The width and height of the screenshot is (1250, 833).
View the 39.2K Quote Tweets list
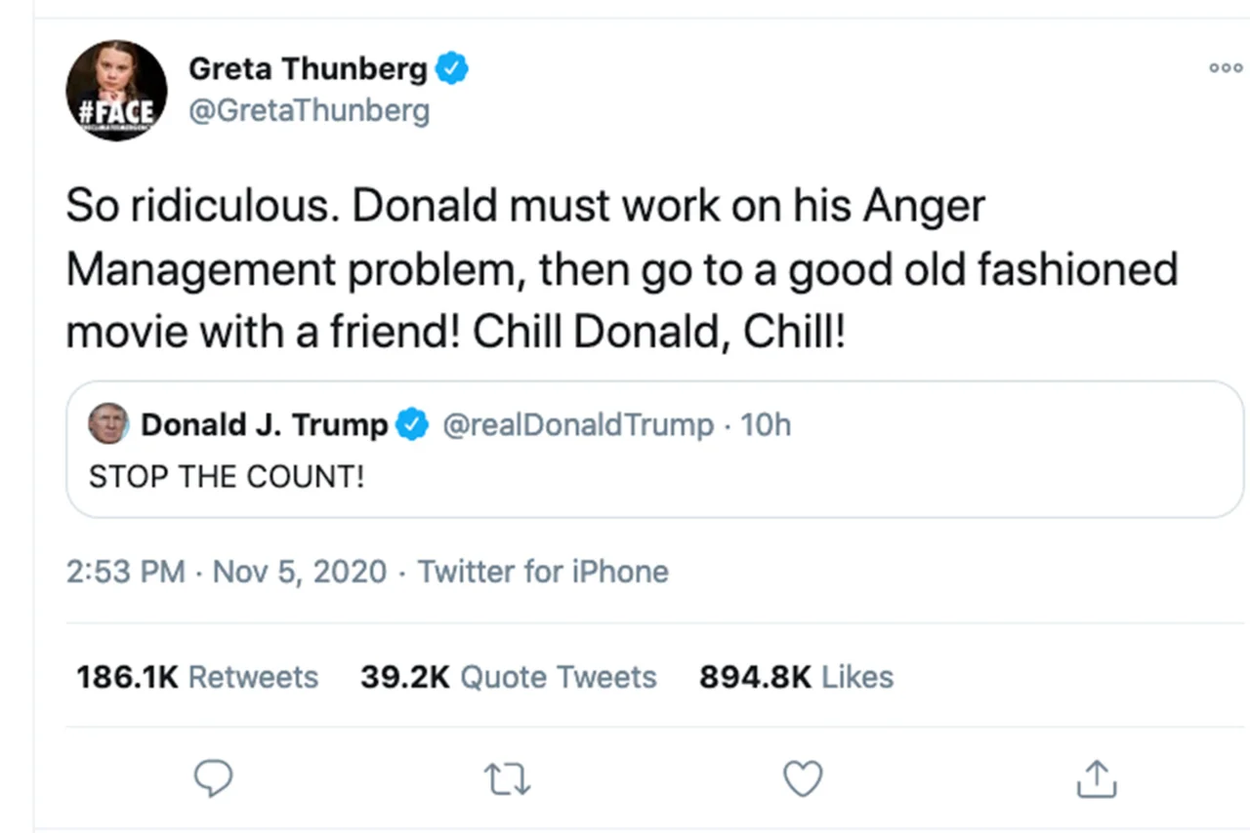tap(508, 677)
